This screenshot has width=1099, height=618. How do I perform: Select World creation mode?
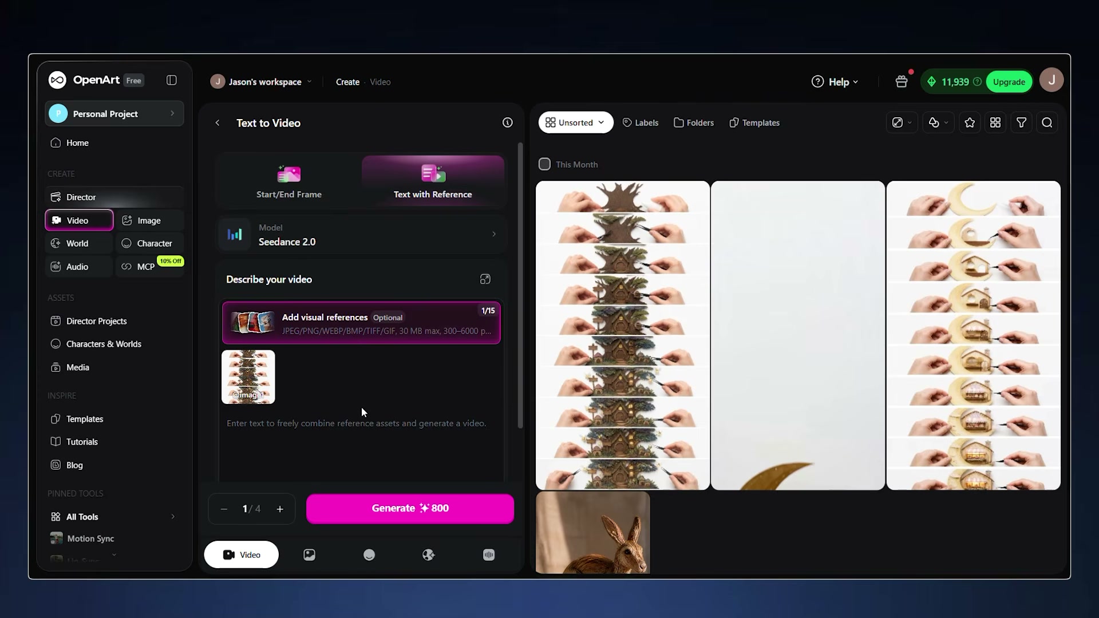(79, 243)
